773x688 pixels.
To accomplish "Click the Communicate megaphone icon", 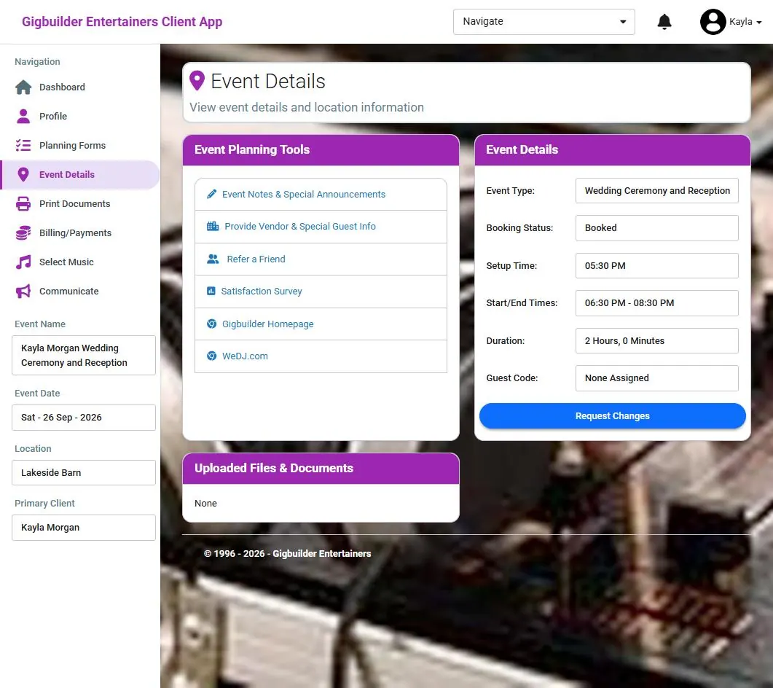I will [x=23, y=292].
